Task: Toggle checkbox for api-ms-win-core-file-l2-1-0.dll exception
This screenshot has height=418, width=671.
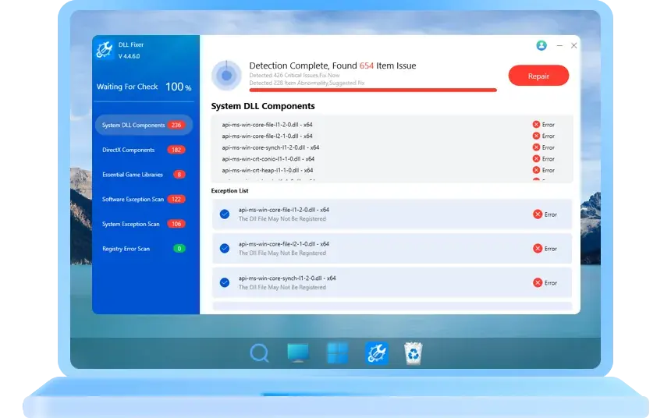Action: coord(225,248)
